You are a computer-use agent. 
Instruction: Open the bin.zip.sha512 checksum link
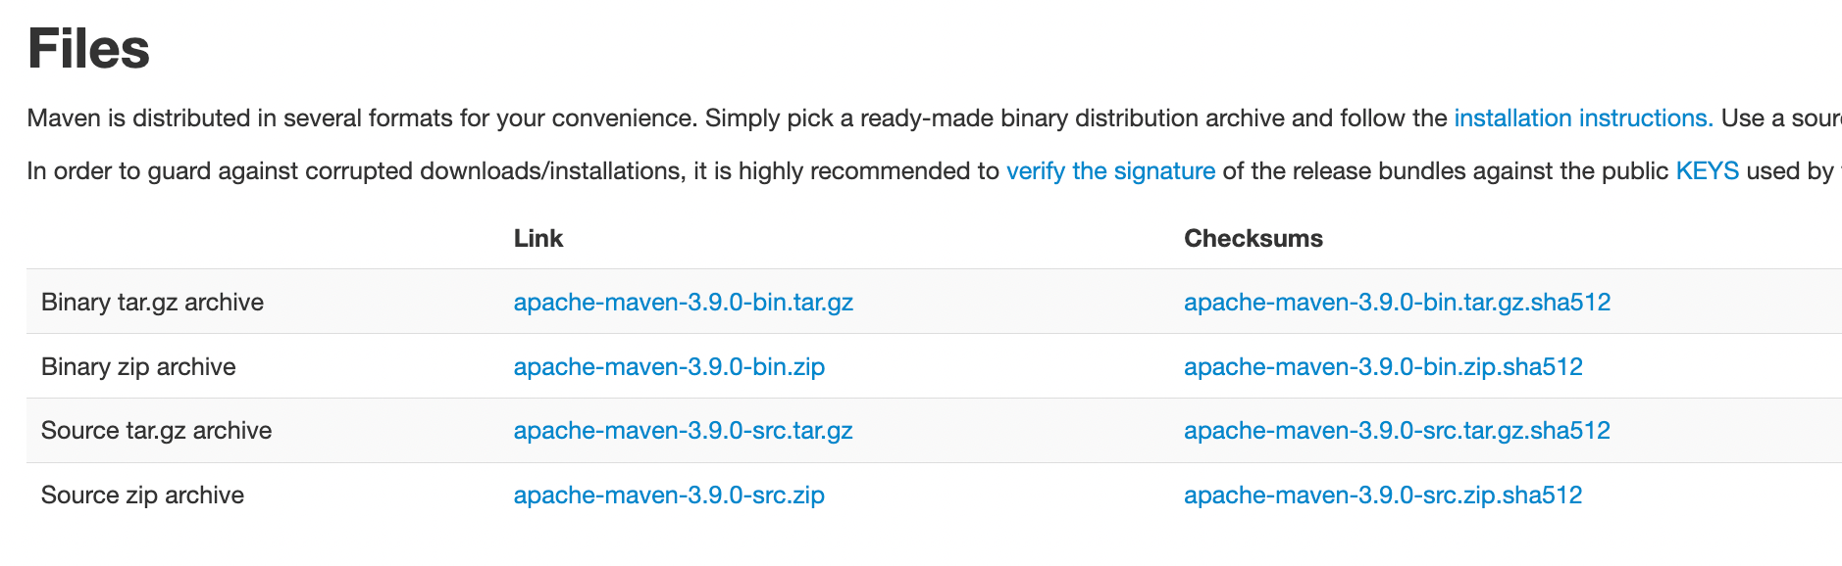[x=1383, y=367]
